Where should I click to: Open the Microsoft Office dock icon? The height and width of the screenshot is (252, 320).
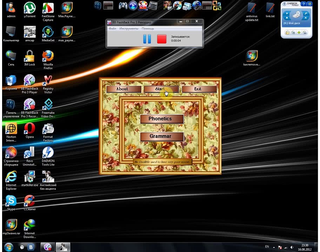tap(217, 6)
